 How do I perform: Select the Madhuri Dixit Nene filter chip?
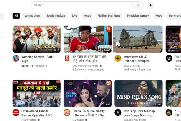(109, 16)
